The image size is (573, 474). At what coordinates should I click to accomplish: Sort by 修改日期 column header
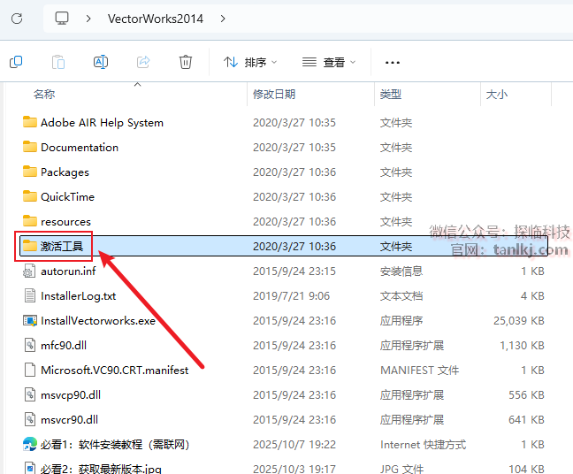pos(274,95)
